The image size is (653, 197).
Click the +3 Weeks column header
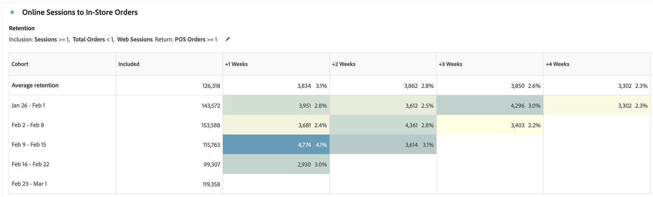450,64
